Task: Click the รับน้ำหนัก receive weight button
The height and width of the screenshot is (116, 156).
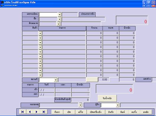Action: point(107,98)
